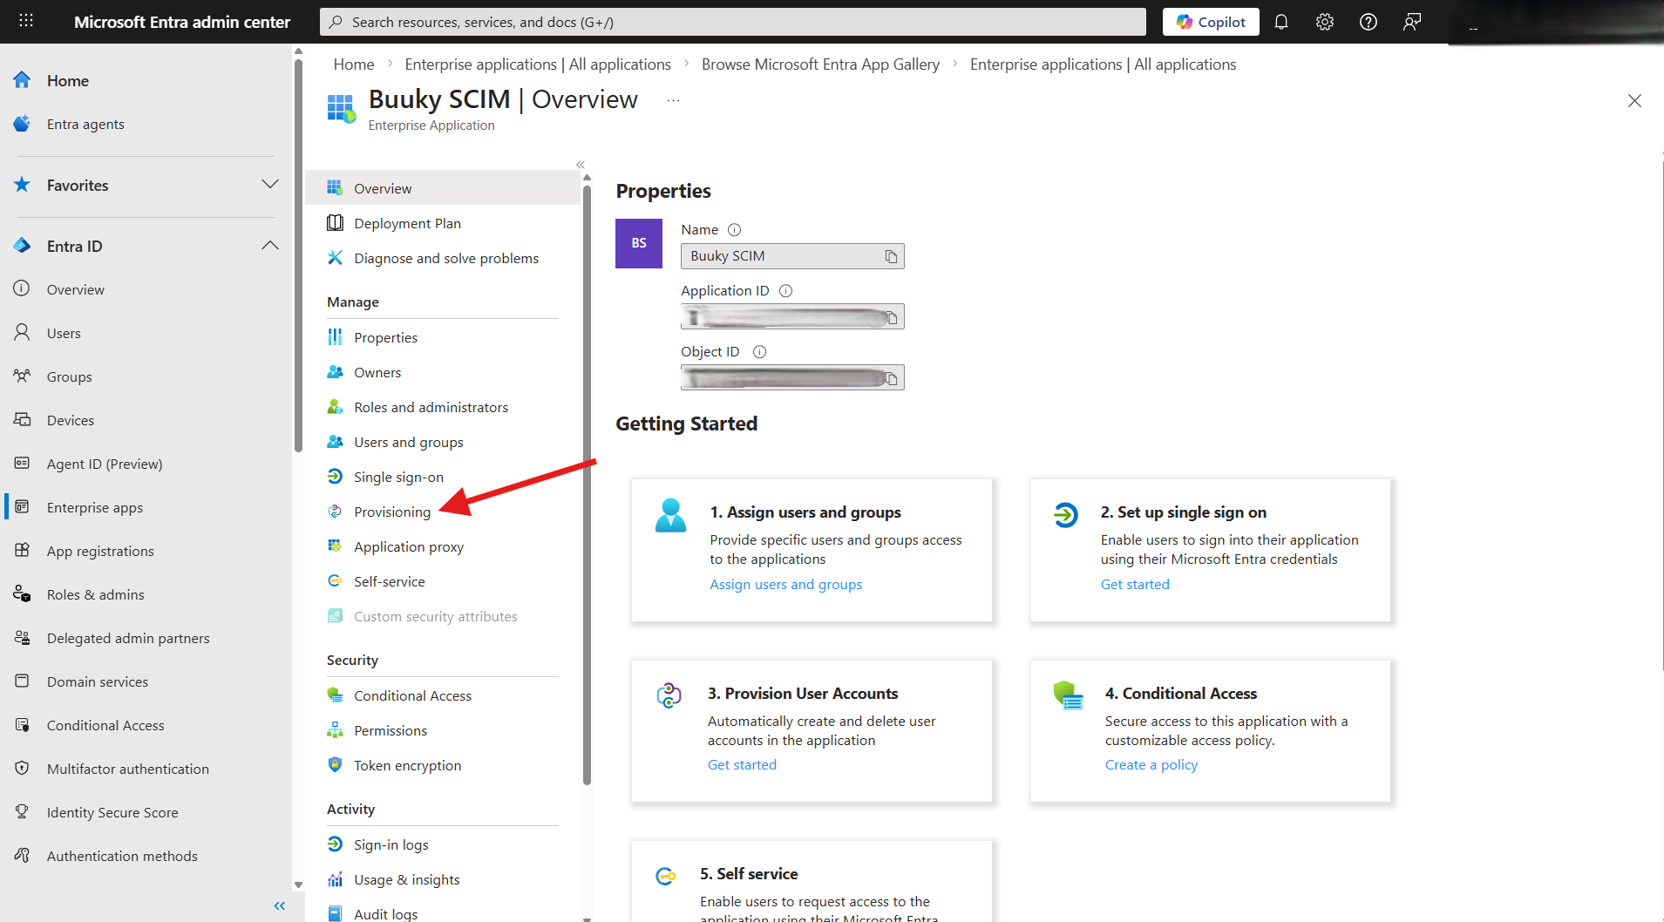Launch Copilot from the top bar
Screen dimensions: 1664x922
click(1211, 21)
